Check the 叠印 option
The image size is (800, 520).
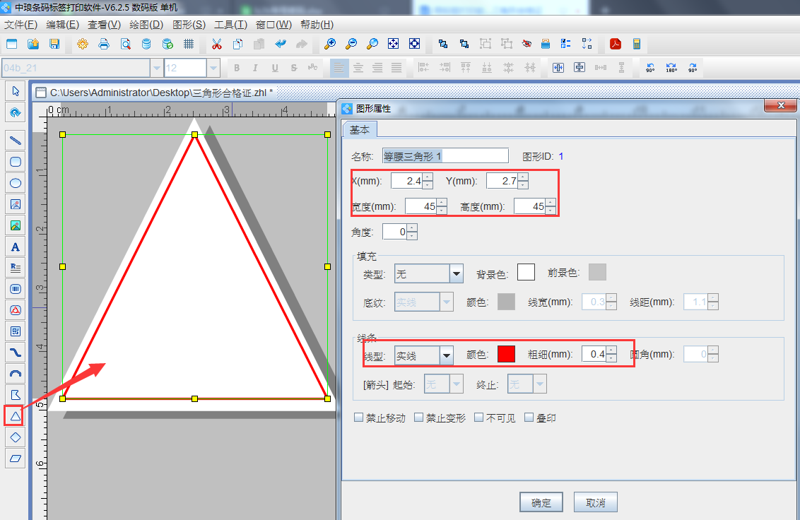tap(529, 418)
